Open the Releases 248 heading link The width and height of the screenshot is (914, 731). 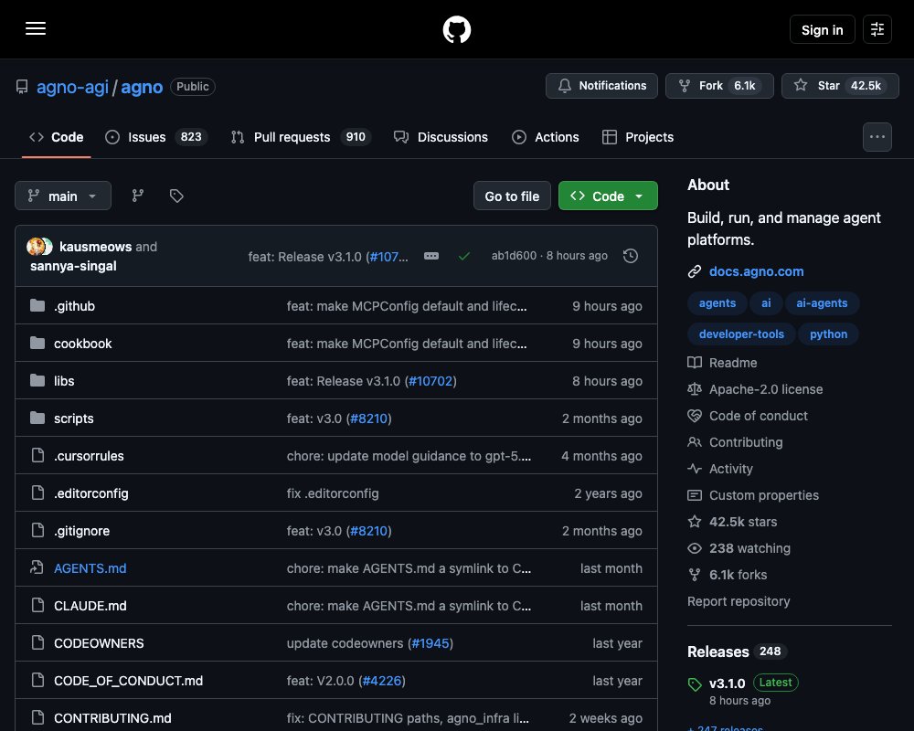coord(737,652)
